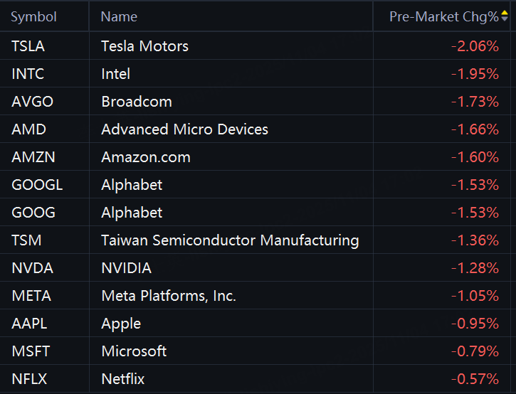
Task: Click Advanced Micro Devices name
Action: click(184, 129)
